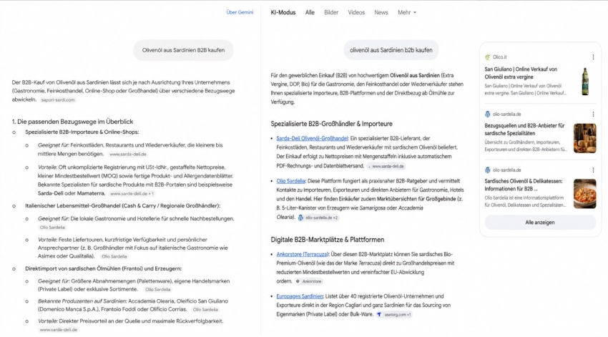The image size is (608, 337).
Task: Open the Ankorstore (Terracuza) link
Action: [x=303, y=255]
